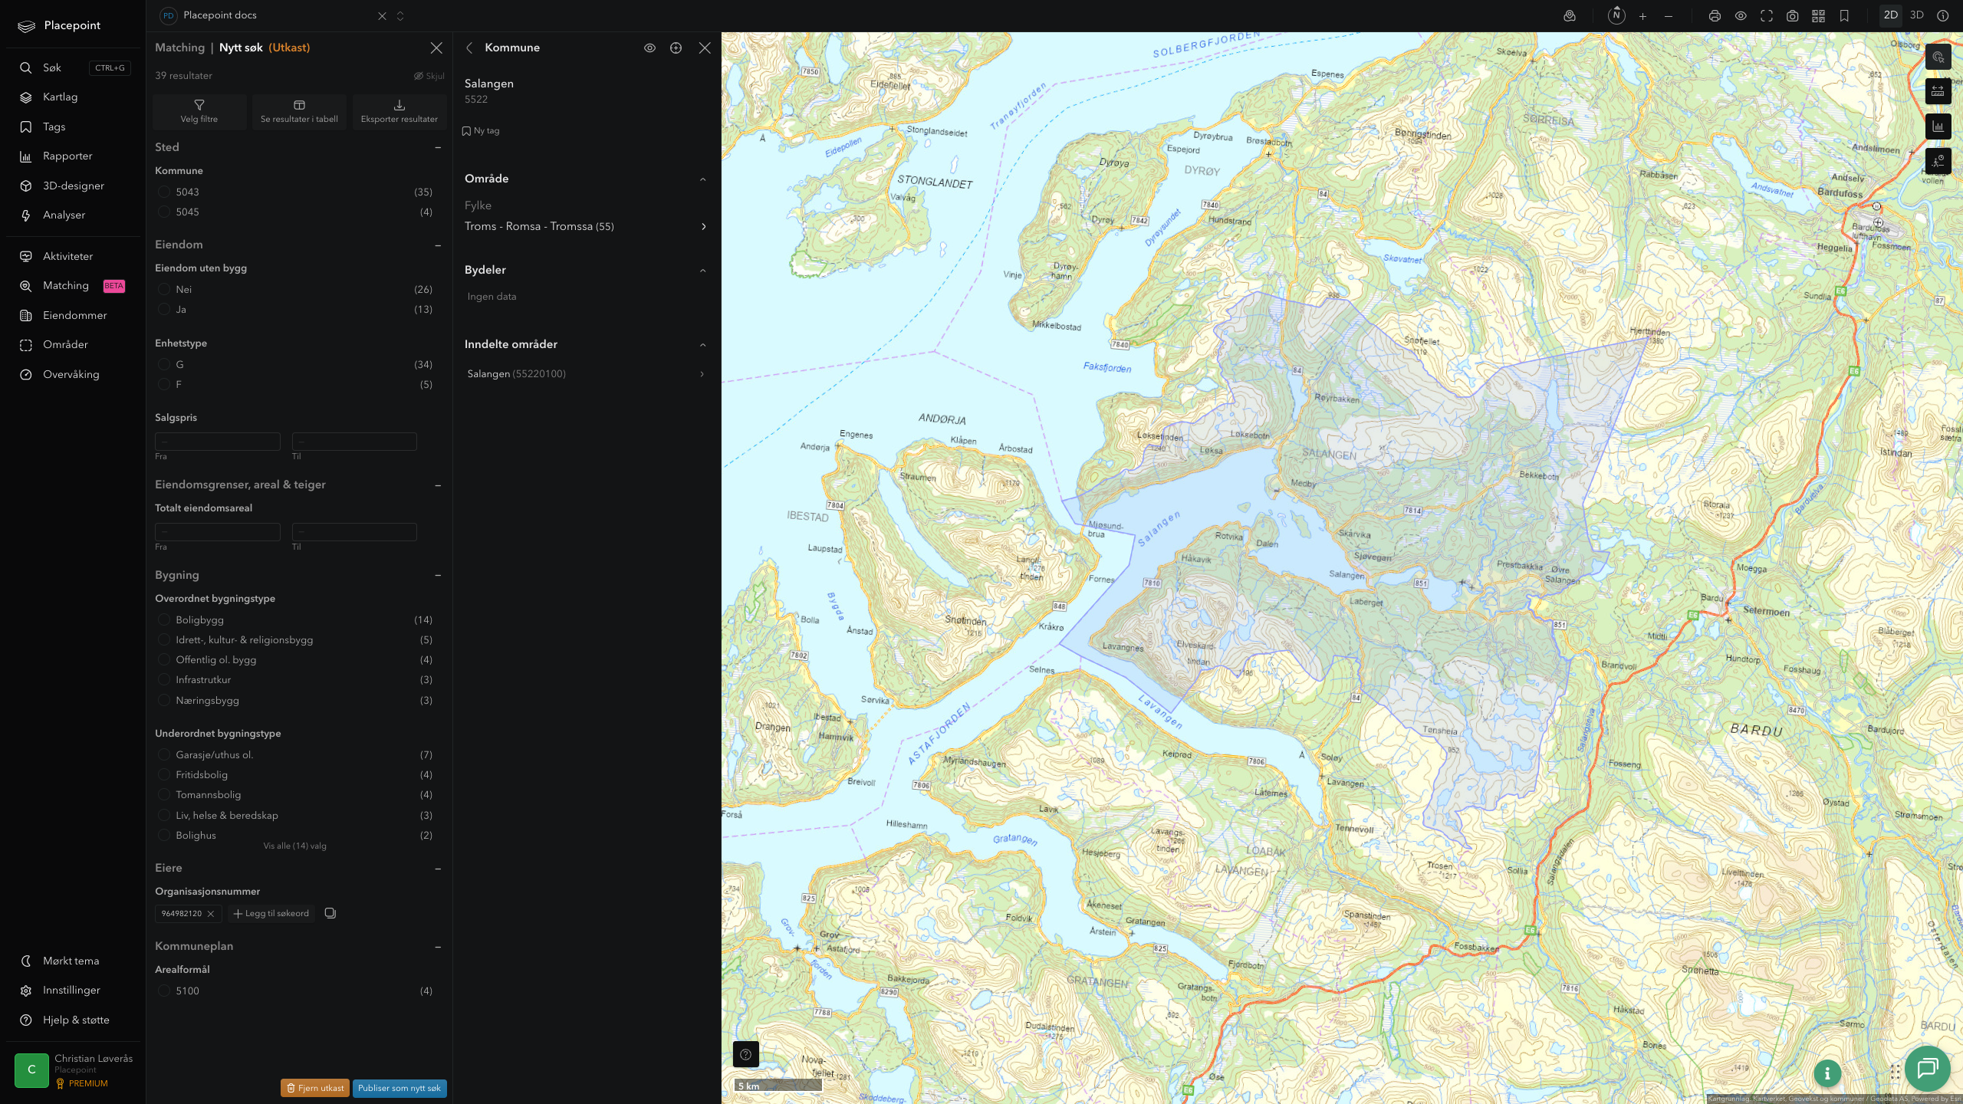
Task: Click Legg til søkeord button
Action: pos(271,914)
